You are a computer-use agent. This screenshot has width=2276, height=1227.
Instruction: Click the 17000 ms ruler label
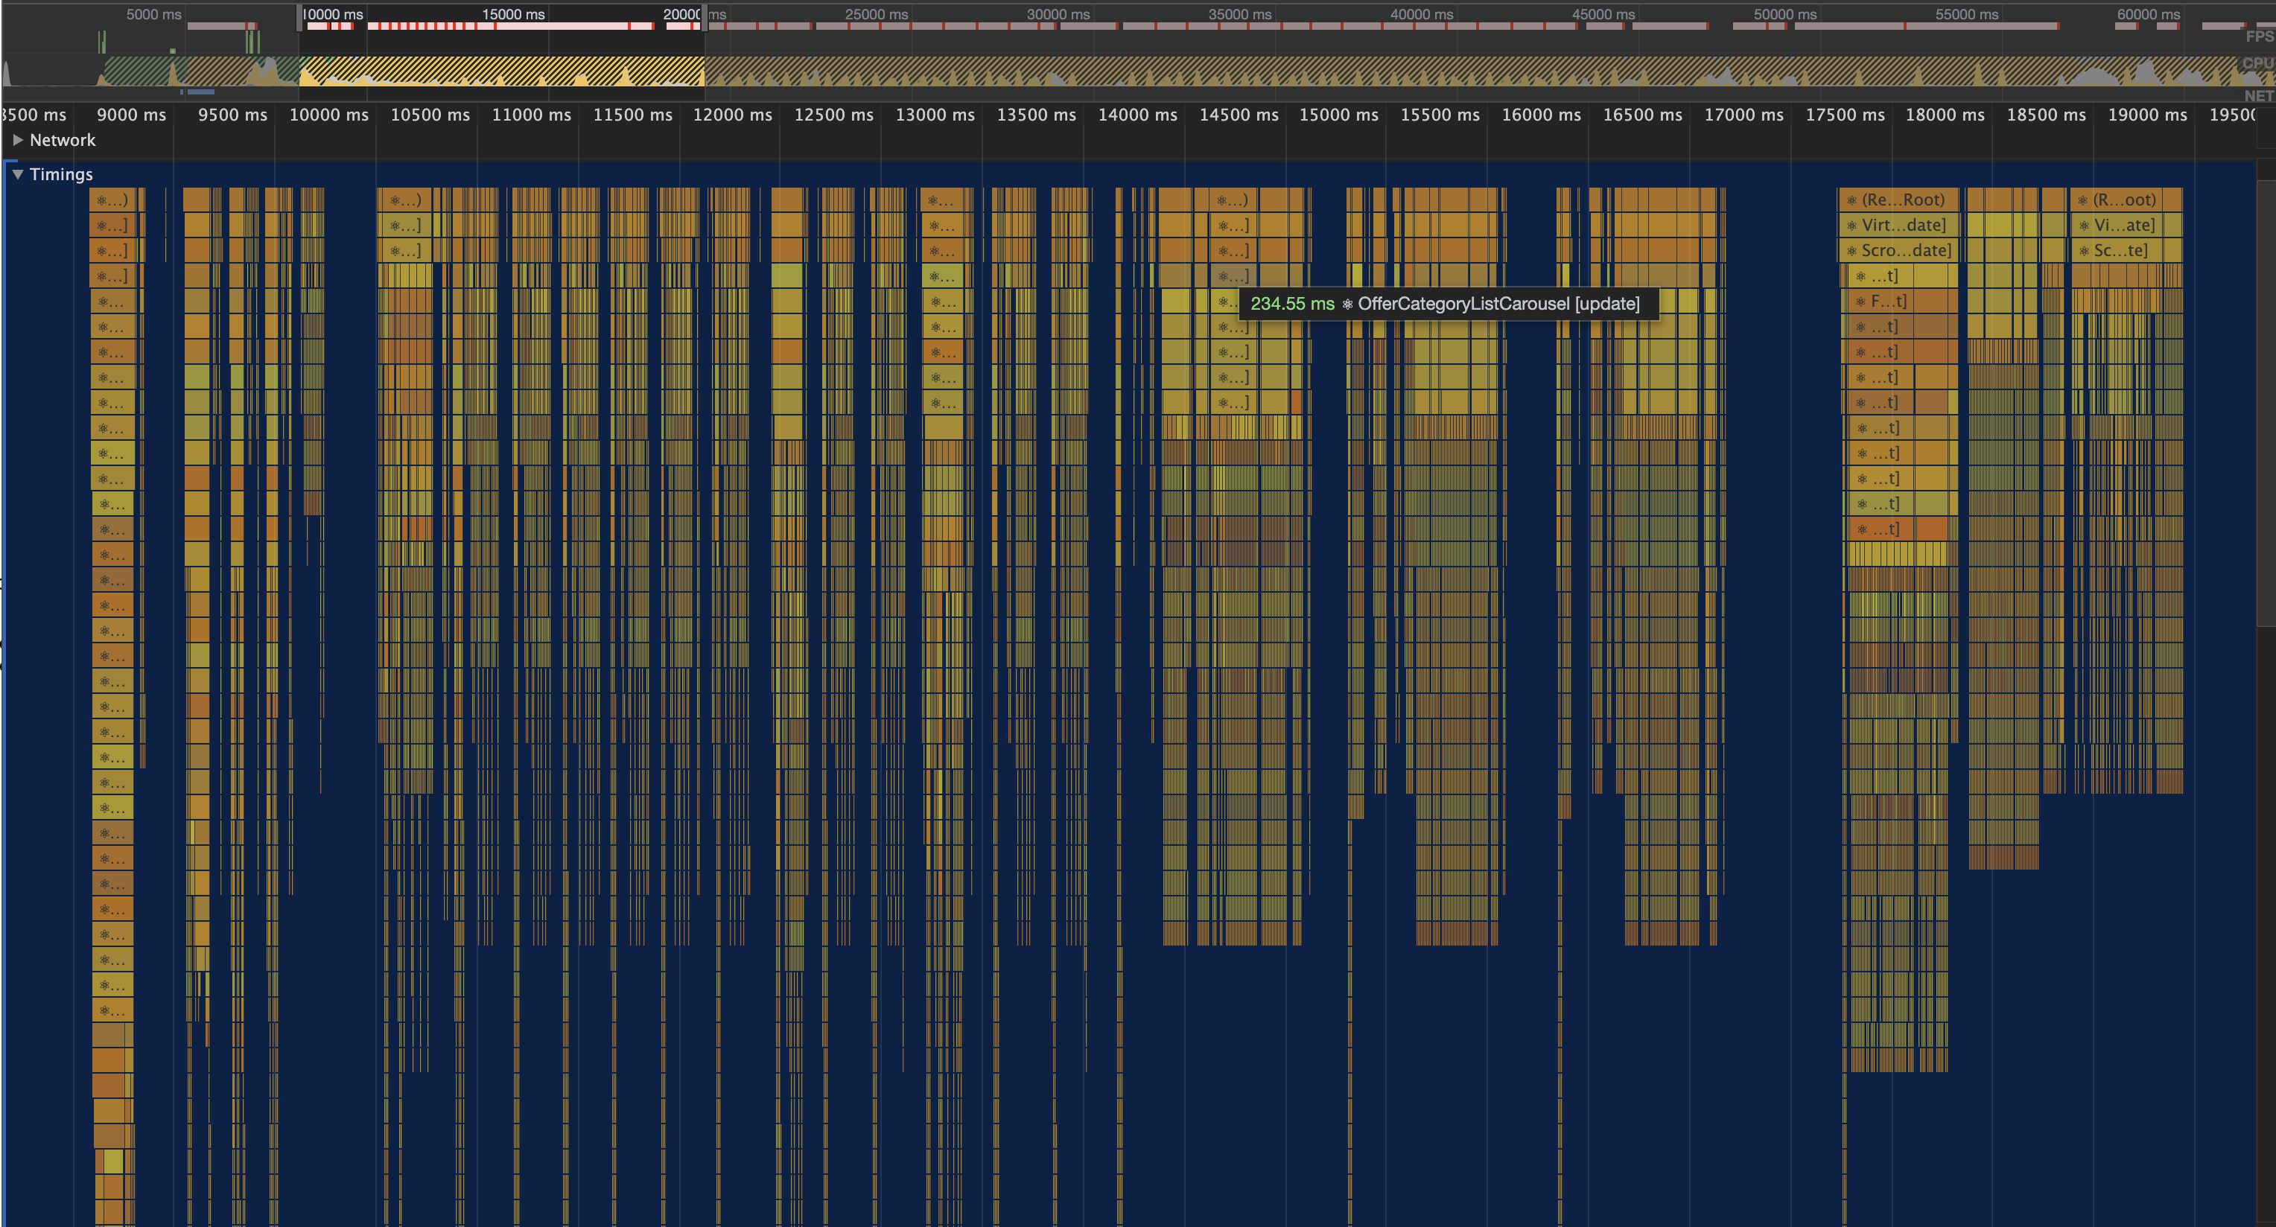coord(1744,115)
